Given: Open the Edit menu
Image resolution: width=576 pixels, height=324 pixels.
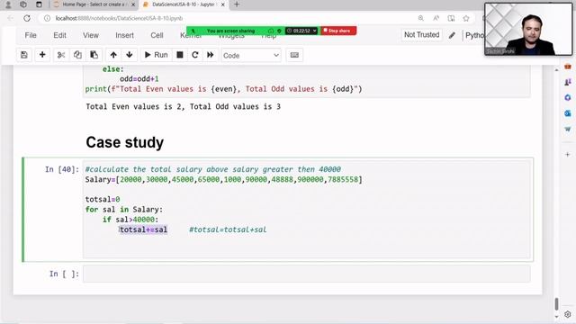Looking at the screenshot, I should click(60, 35).
